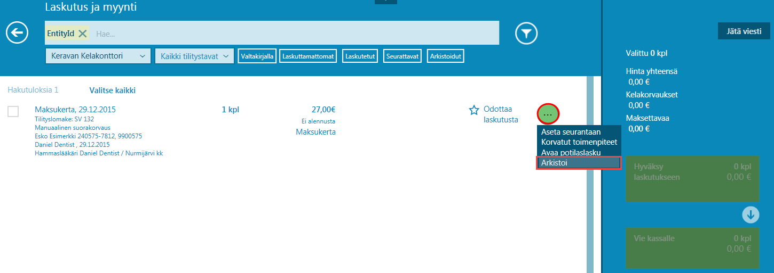
Task: Open the Kaikki tilitystavat dropdown
Action: pyautogui.click(x=194, y=56)
